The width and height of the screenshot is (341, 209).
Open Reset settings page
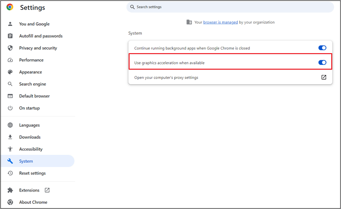pos(32,173)
